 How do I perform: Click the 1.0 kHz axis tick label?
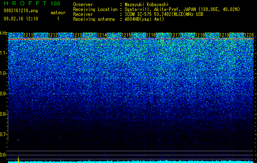(x=4, y=73)
